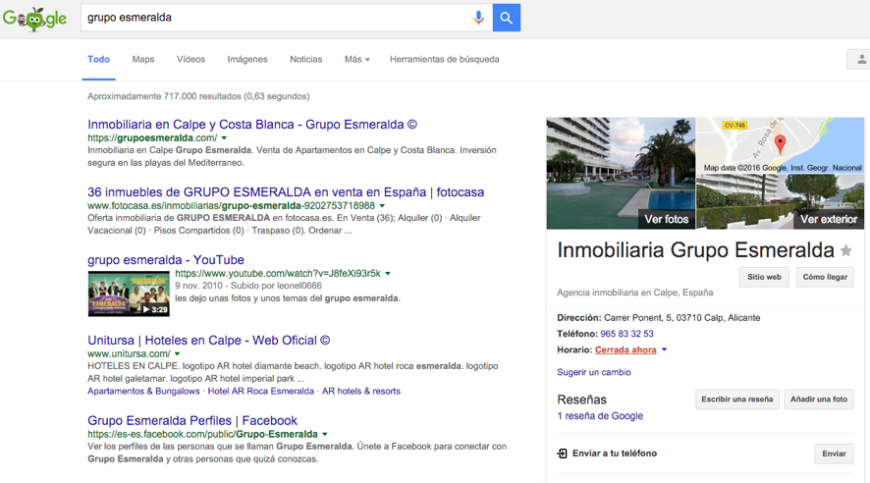
Task: Open the map thumbnail of Calpe
Action: [781, 145]
